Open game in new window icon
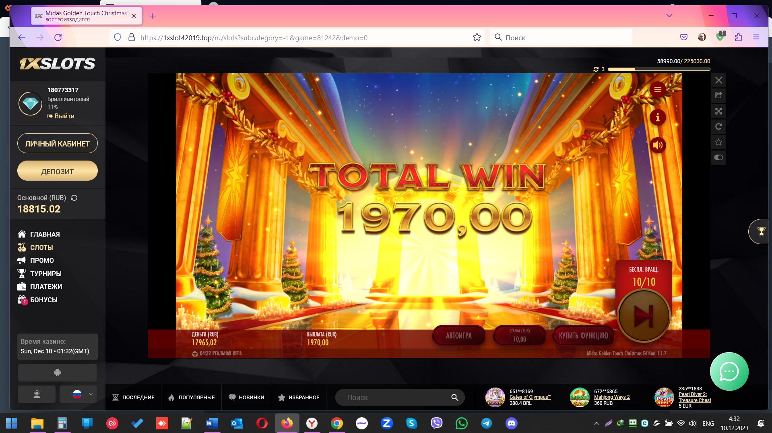The image size is (772, 433). (x=718, y=95)
